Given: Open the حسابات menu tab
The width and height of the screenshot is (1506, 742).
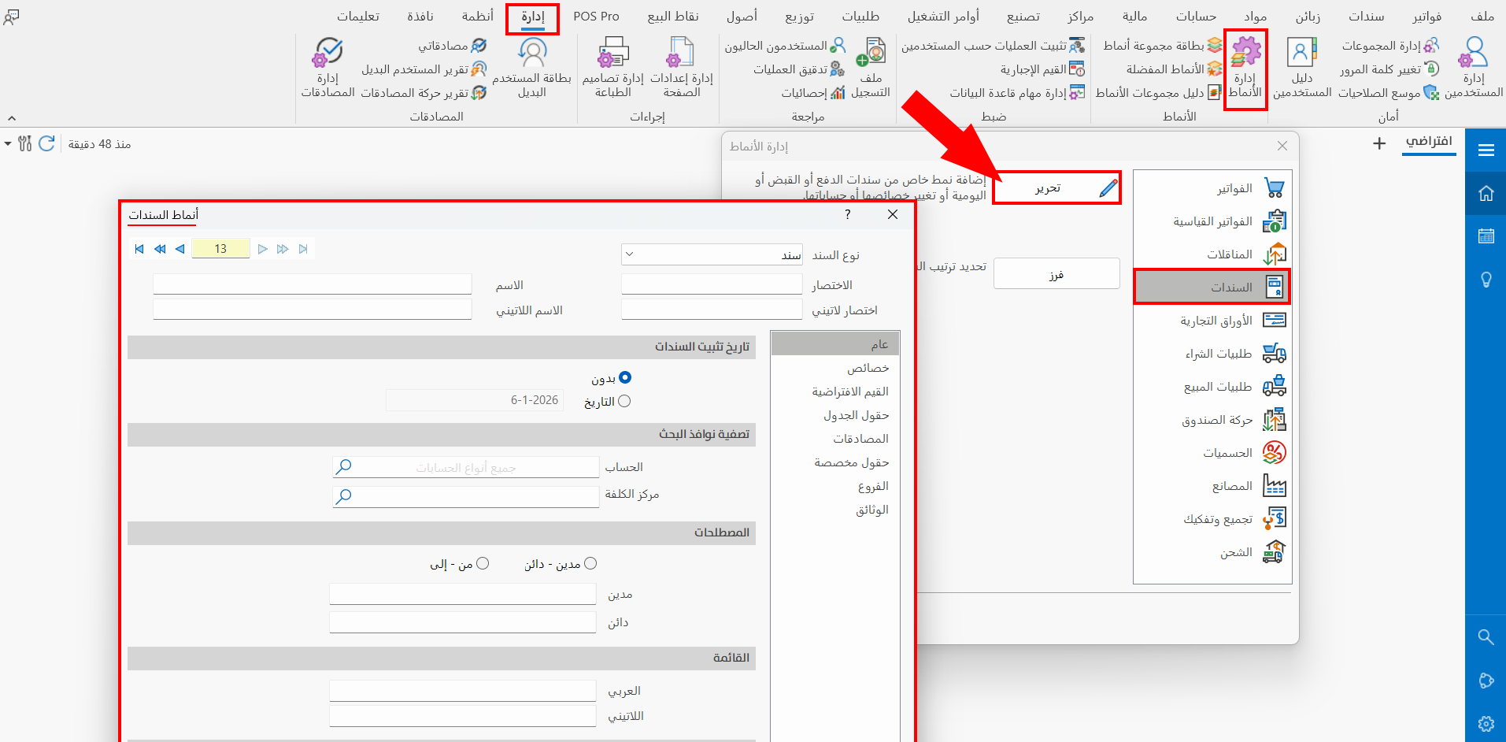Looking at the screenshot, I should (1196, 17).
